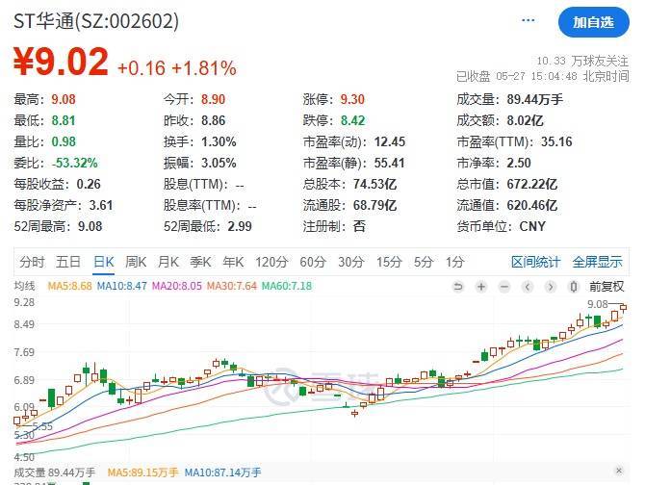The image size is (645, 485).
Task: Click the chart reset undo arrow icon
Action: (x=458, y=287)
